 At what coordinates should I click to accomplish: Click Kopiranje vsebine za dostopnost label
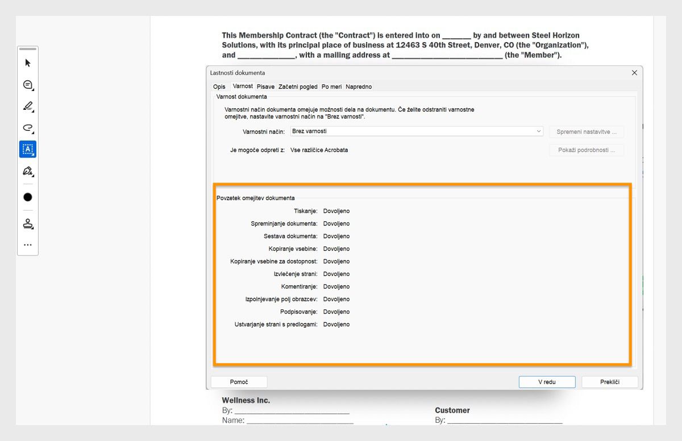(274, 261)
